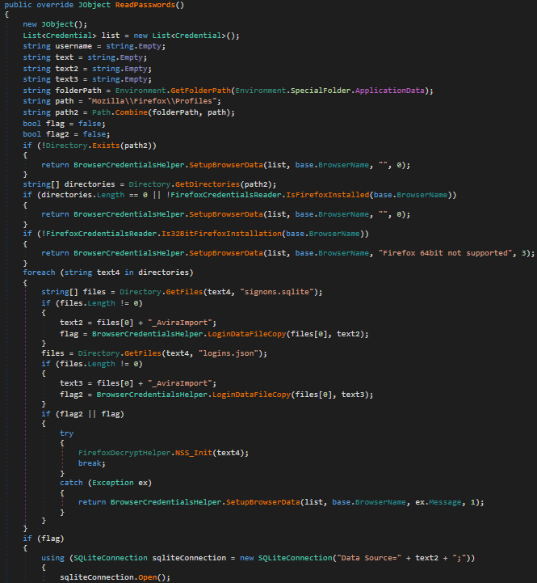Click the 'try' keyword

[x=66, y=433]
